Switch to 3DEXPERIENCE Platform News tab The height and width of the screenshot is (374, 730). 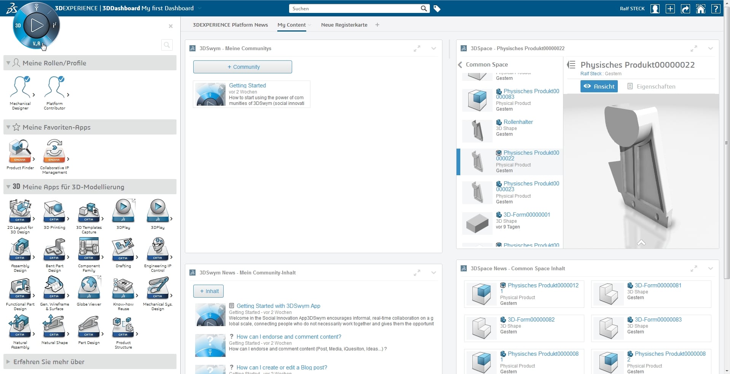click(230, 25)
